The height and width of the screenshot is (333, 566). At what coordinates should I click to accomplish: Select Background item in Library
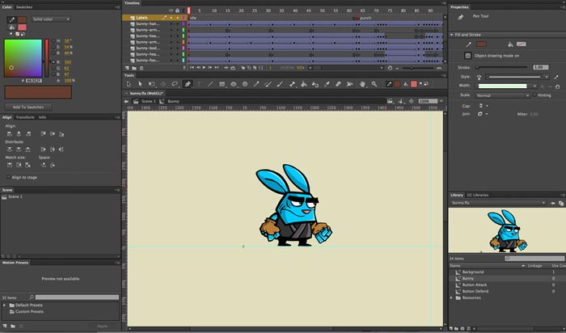(x=473, y=272)
